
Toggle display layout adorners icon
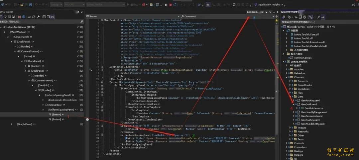tap(9, 17)
